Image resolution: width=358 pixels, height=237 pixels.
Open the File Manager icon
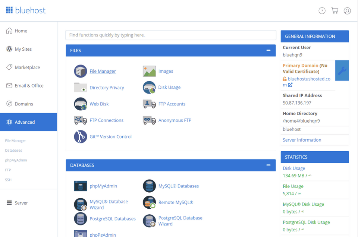(81, 71)
